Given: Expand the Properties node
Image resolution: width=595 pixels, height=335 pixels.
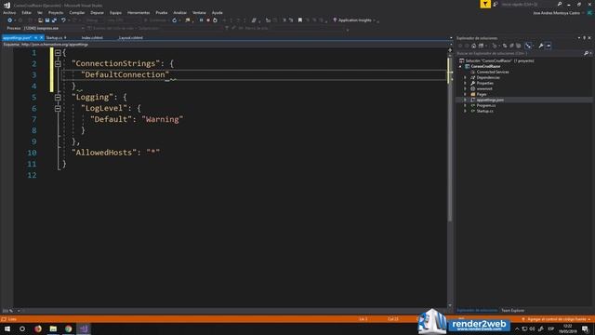Looking at the screenshot, I should 465,83.
